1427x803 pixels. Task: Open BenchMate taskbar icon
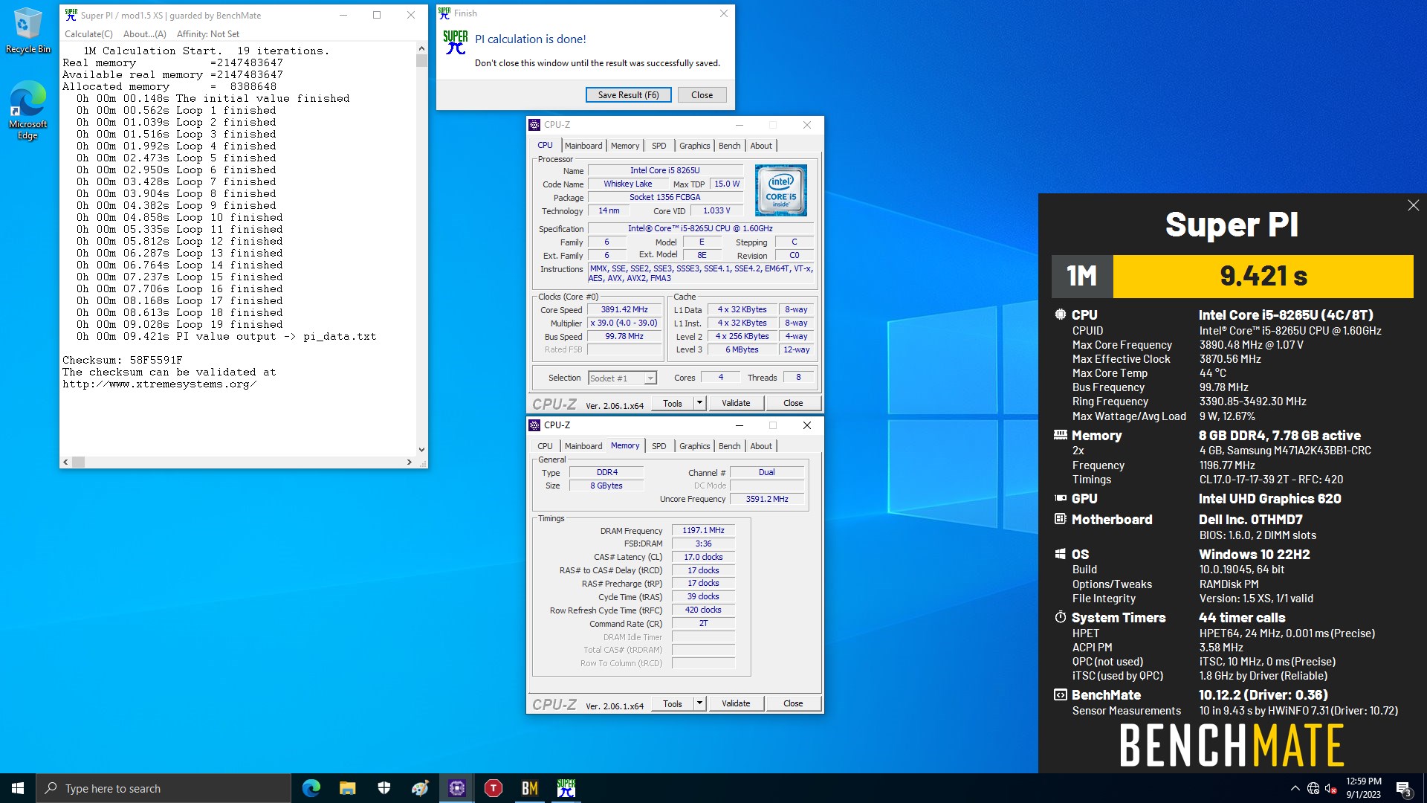[x=530, y=788]
